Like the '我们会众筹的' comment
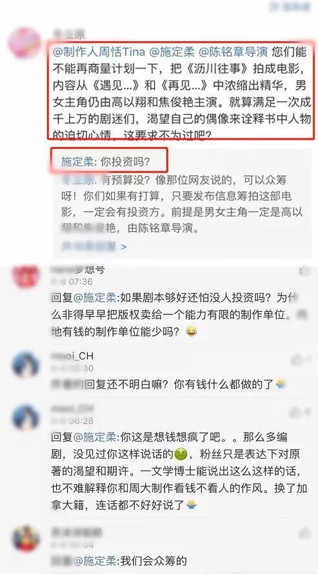 [x=305, y=533]
